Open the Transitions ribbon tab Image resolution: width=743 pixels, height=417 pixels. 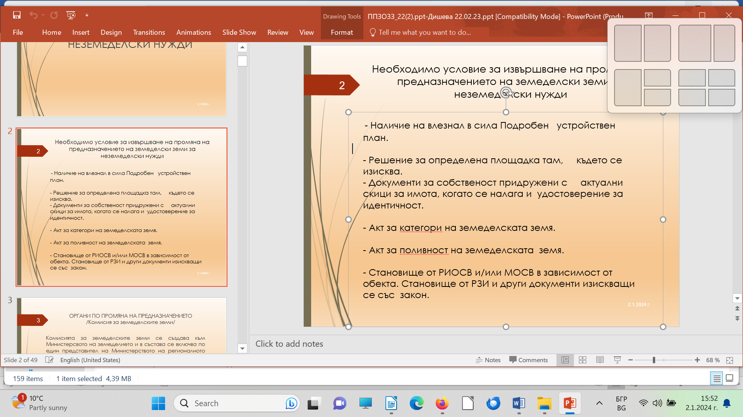tap(149, 32)
